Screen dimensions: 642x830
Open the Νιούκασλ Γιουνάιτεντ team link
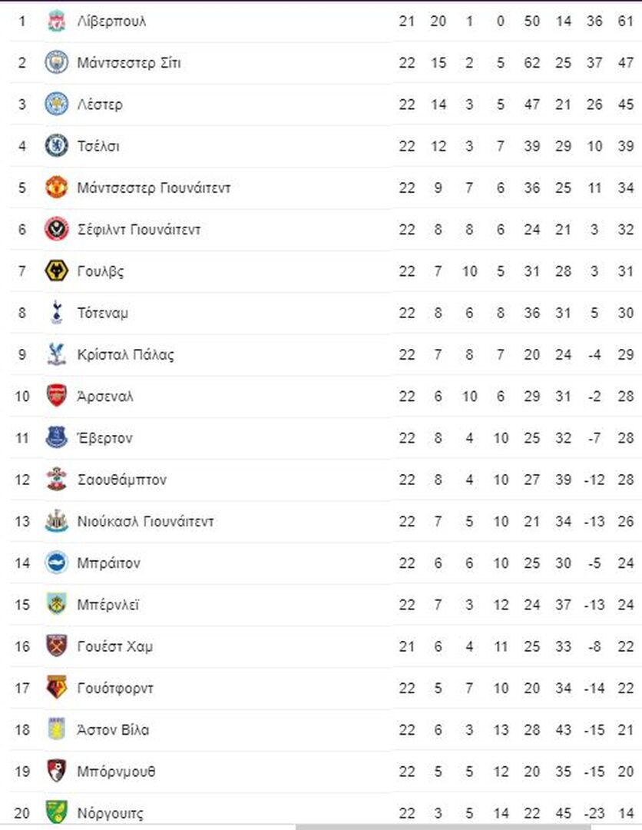point(145,521)
